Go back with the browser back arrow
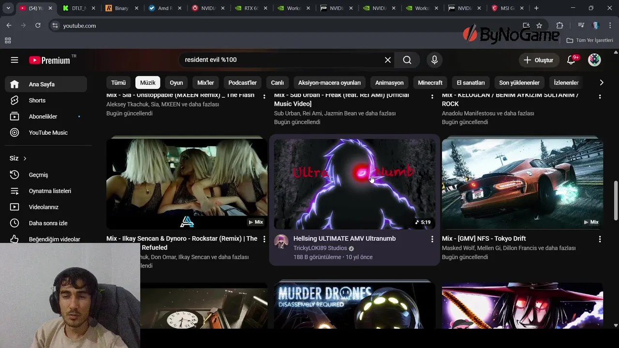 [x=9, y=26]
